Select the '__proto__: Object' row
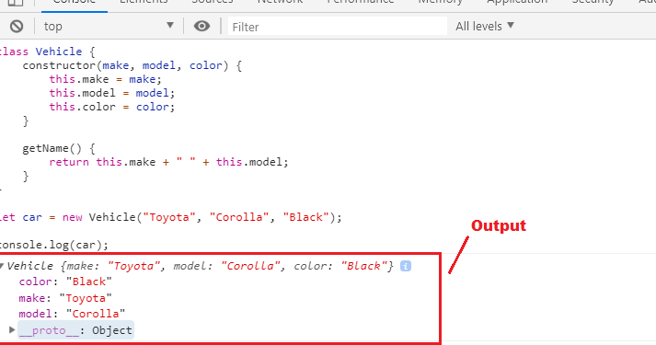 [x=75, y=330]
